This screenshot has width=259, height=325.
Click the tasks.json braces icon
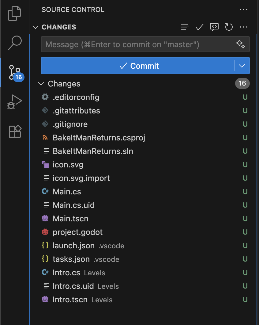[x=45, y=259]
